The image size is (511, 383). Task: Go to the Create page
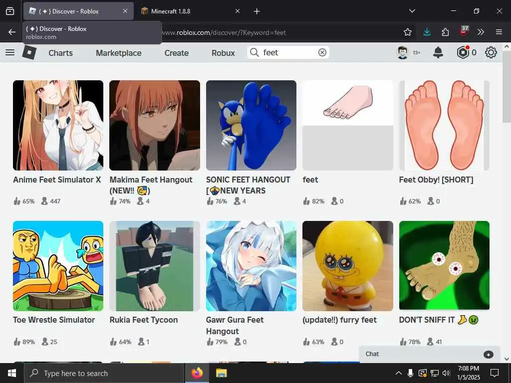tap(176, 53)
